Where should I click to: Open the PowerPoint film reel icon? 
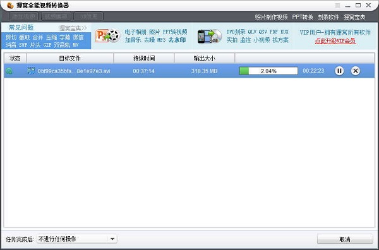pyautogui.click(x=107, y=36)
